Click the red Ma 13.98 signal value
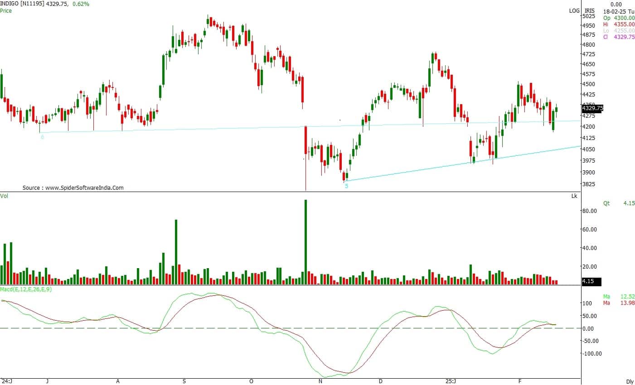 point(619,303)
